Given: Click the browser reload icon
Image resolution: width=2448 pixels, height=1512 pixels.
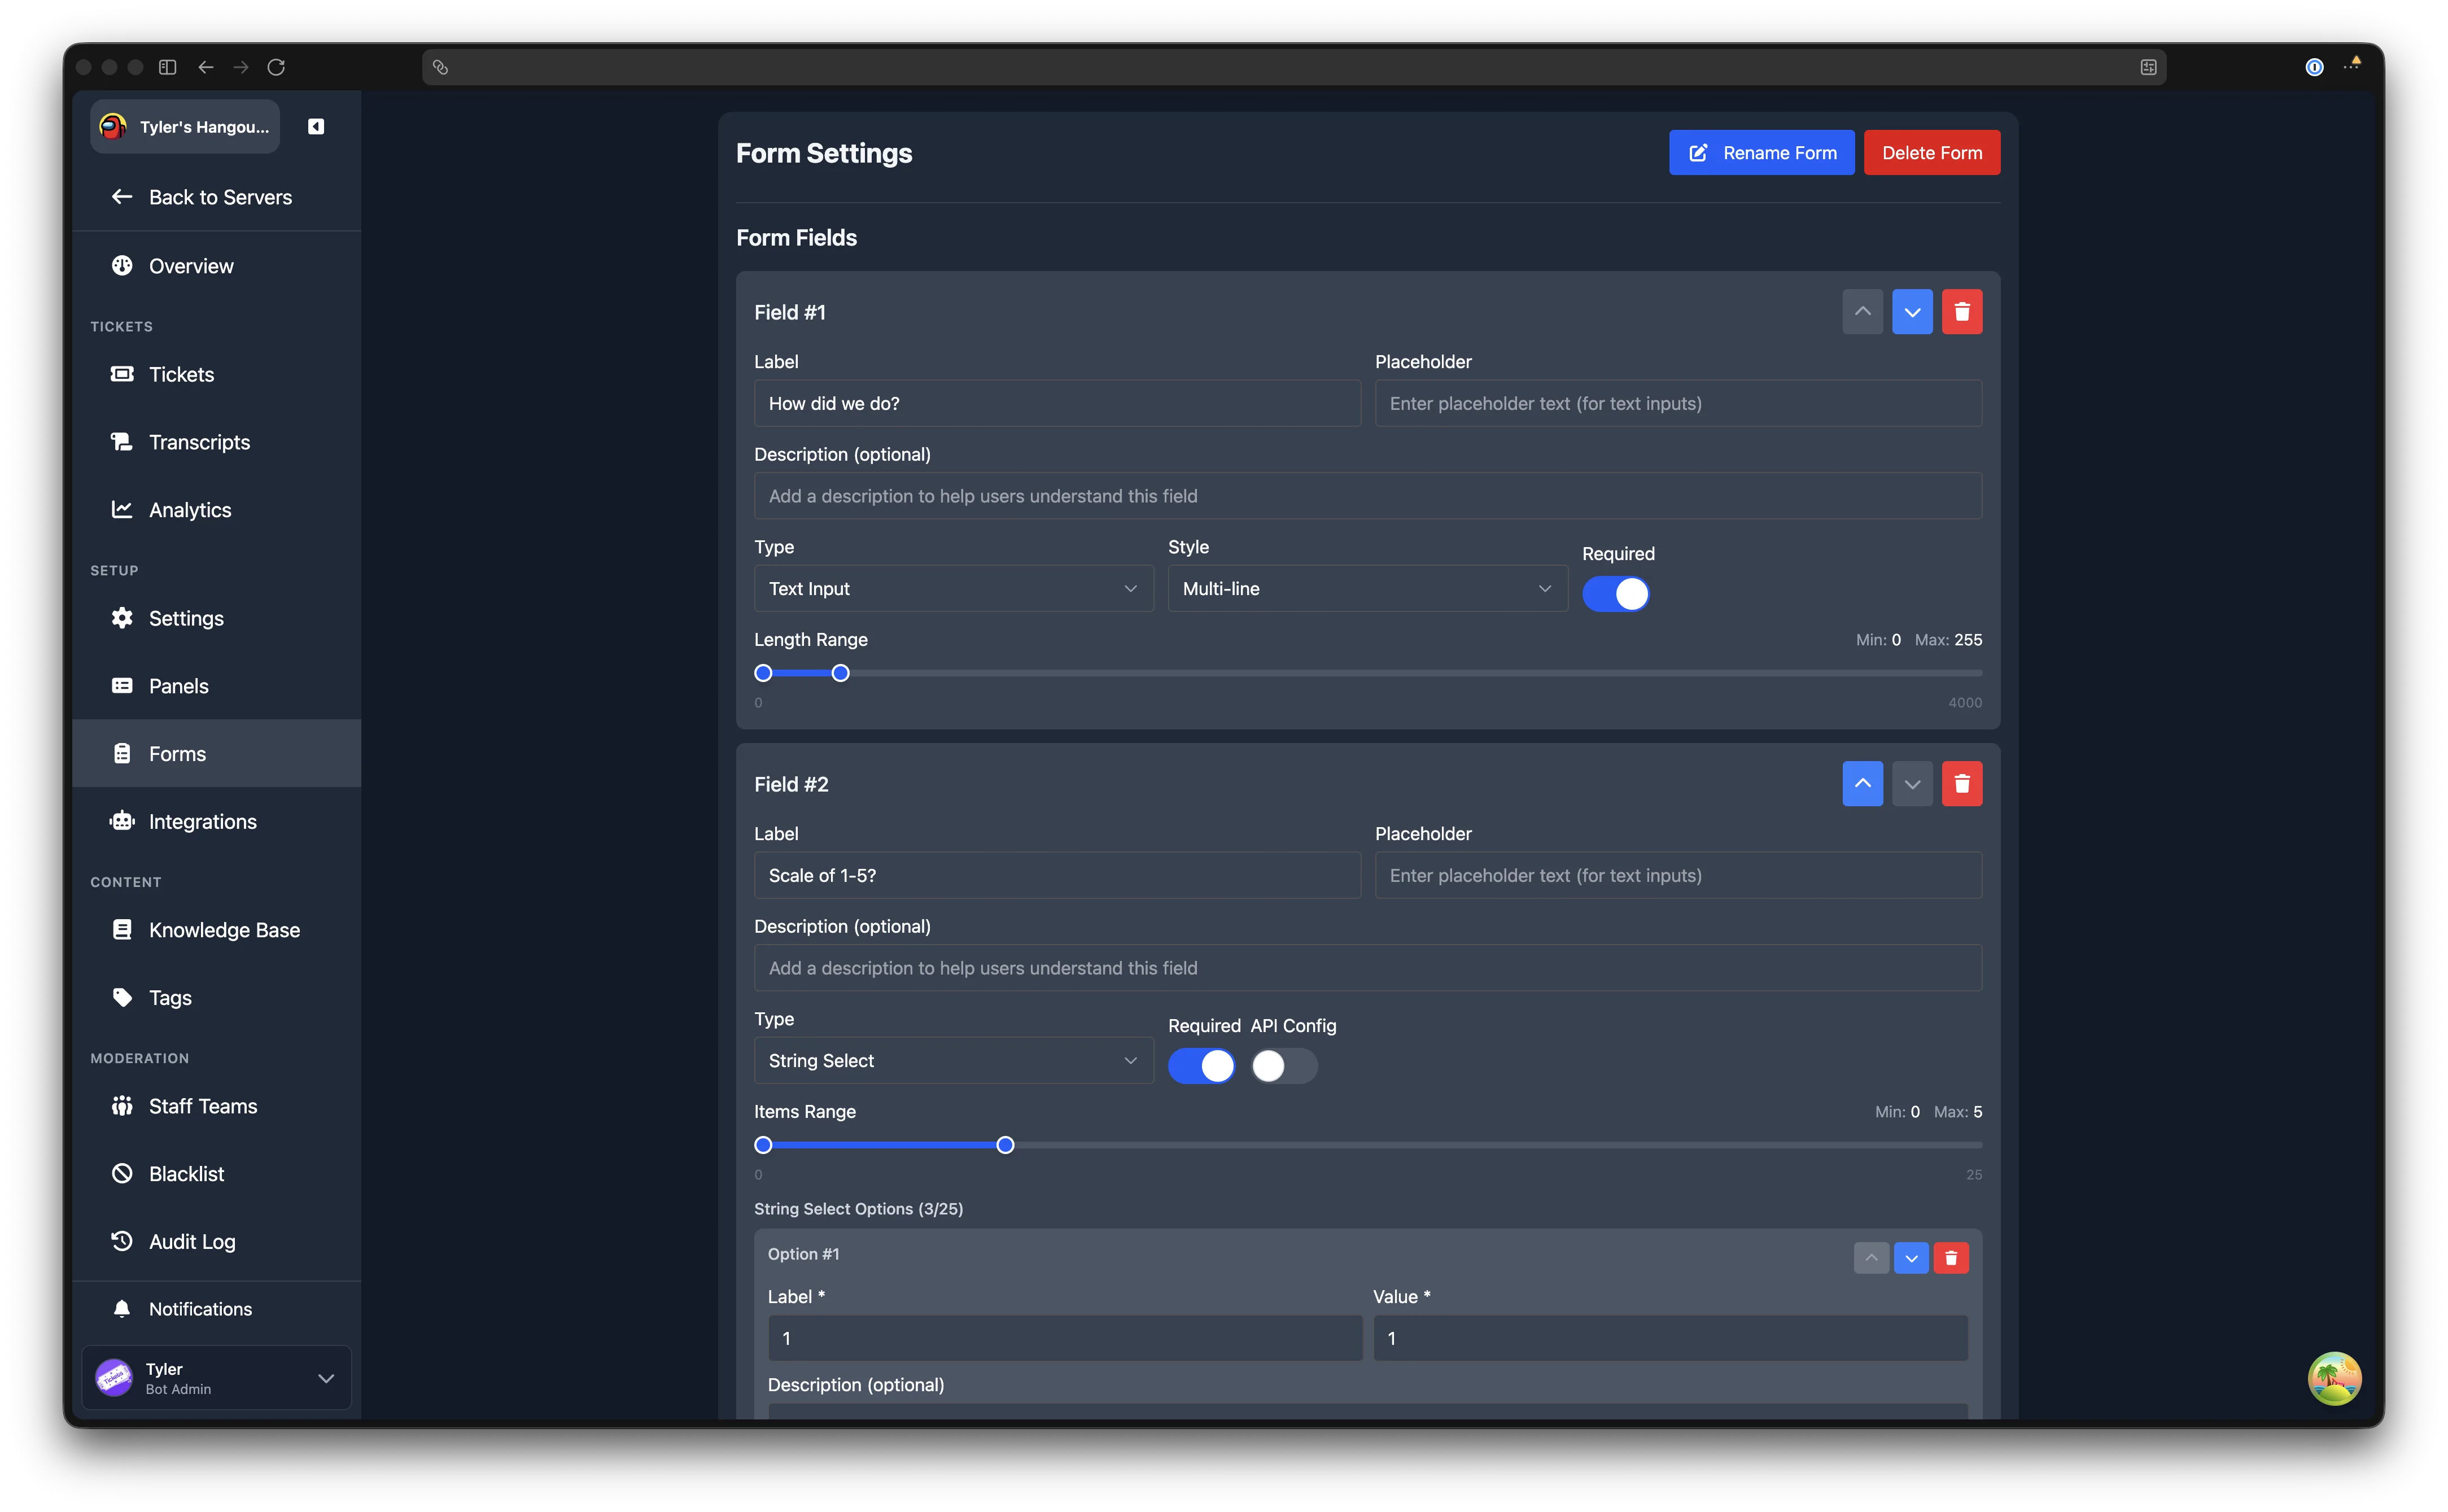Looking at the screenshot, I should (276, 67).
